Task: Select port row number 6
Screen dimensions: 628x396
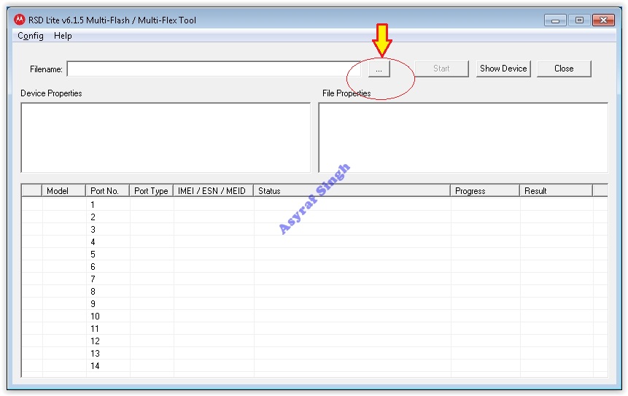Action: pos(314,267)
